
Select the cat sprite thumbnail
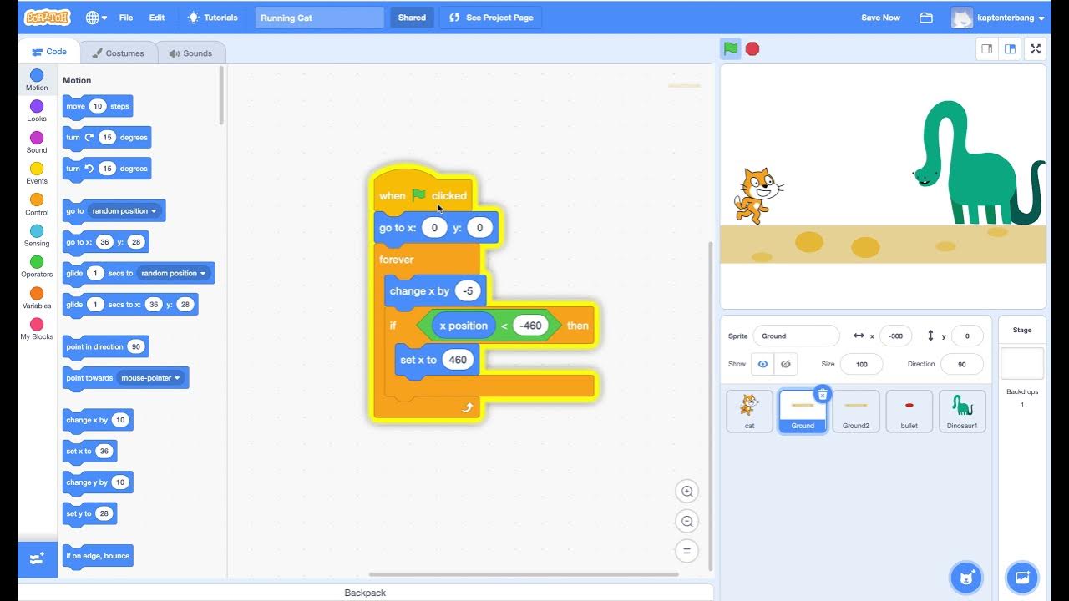[749, 411]
